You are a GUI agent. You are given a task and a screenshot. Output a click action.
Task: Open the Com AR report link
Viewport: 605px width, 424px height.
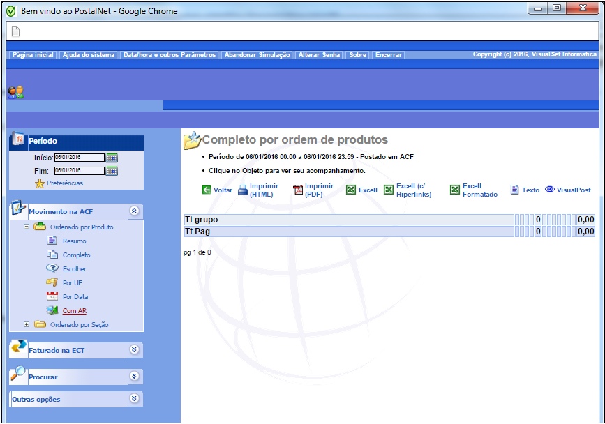coord(74,311)
